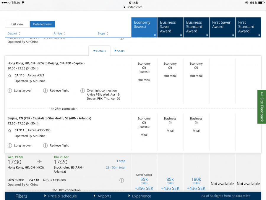The width and height of the screenshot is (266, 200).
Task: Sort flights by the Stops column
Action: (103, 33)
